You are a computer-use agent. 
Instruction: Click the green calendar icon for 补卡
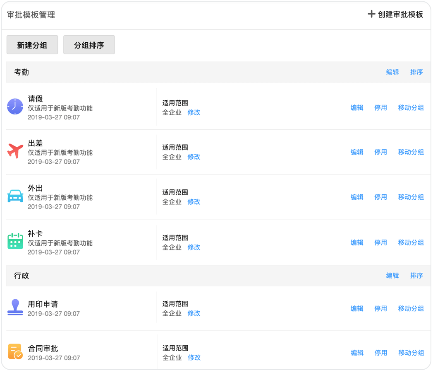[x=15, y=241]
